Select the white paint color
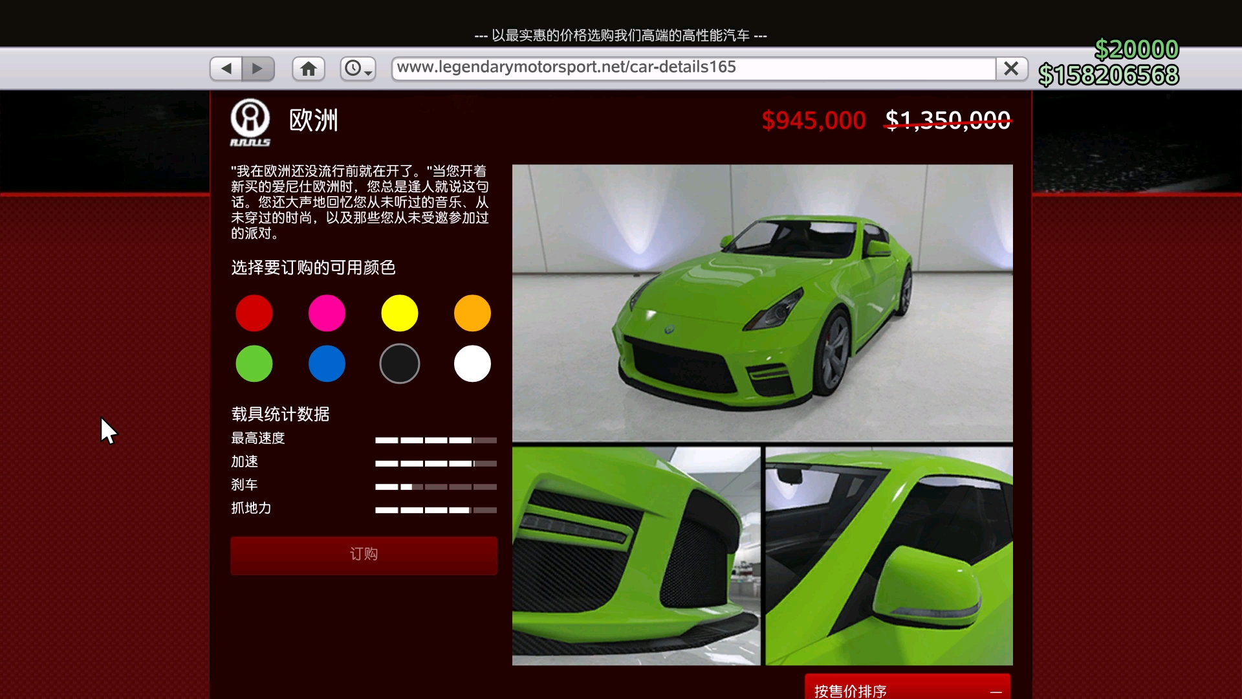The height and width of the screenshot is (699, 1242). point(472,364)
